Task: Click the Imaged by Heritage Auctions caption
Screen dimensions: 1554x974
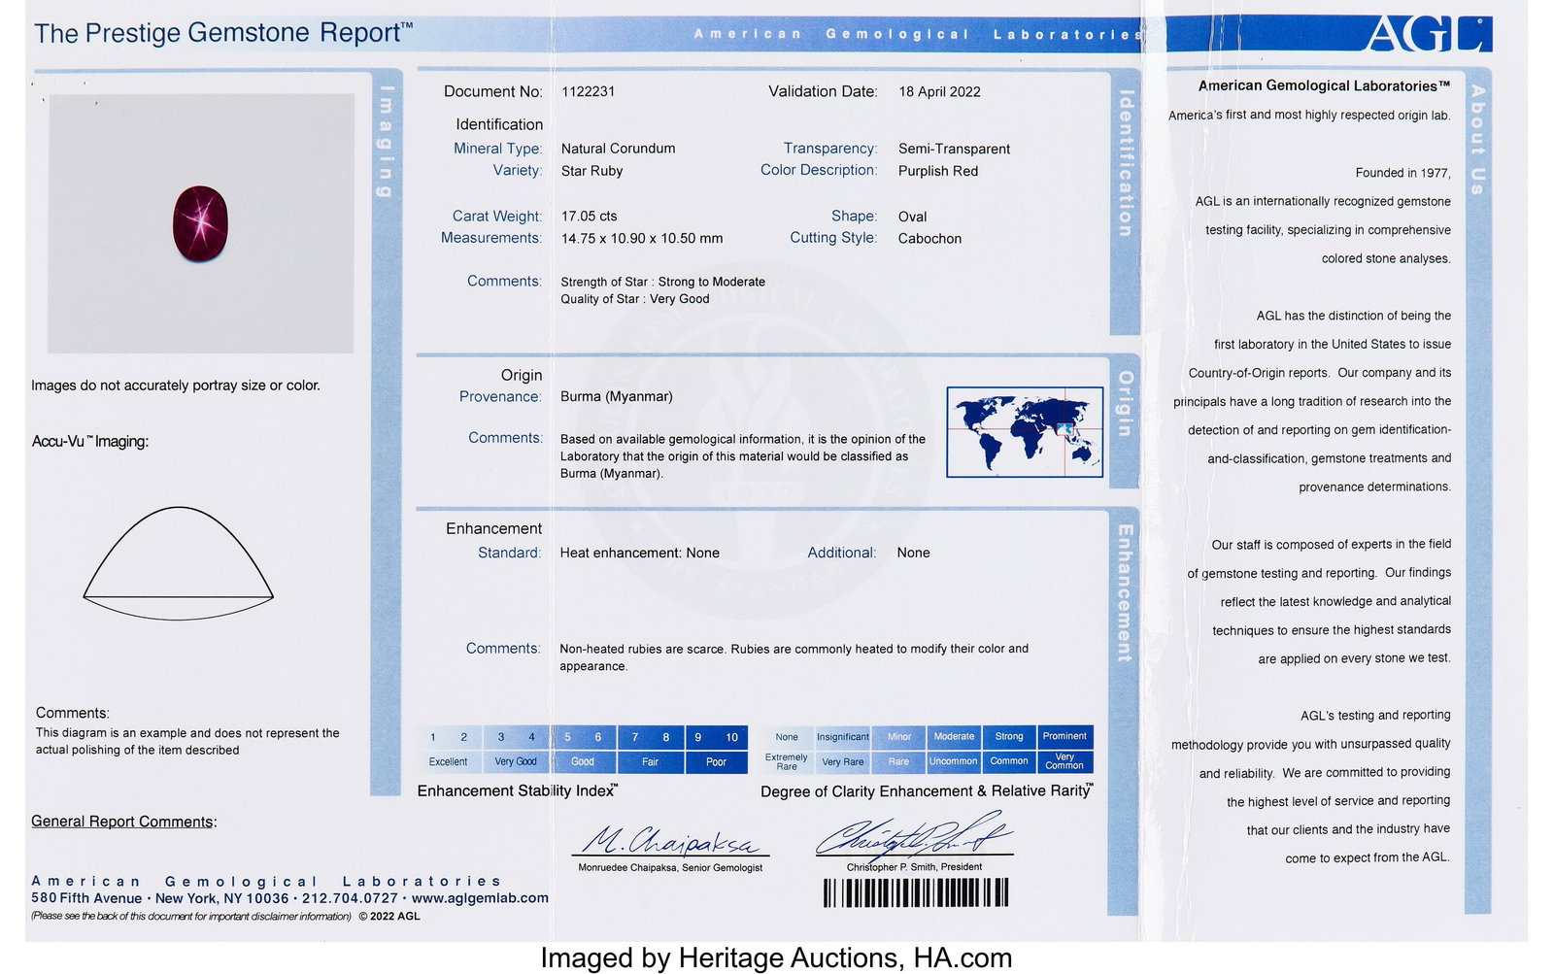Action: pyautogui.click(x=776, y=958)
